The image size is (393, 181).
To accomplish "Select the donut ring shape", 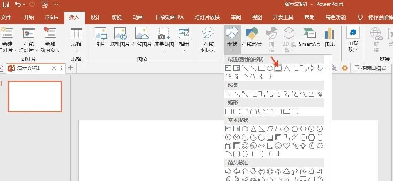I will pos(245,146).
